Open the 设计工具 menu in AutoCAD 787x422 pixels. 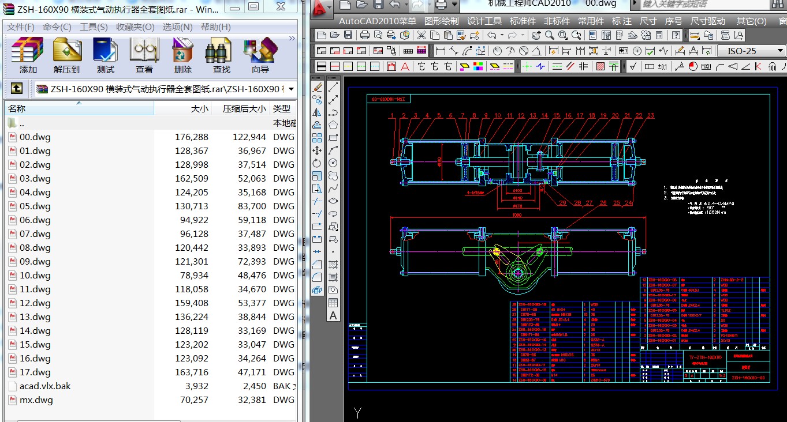pyautogui.click(x=484, y=21)
